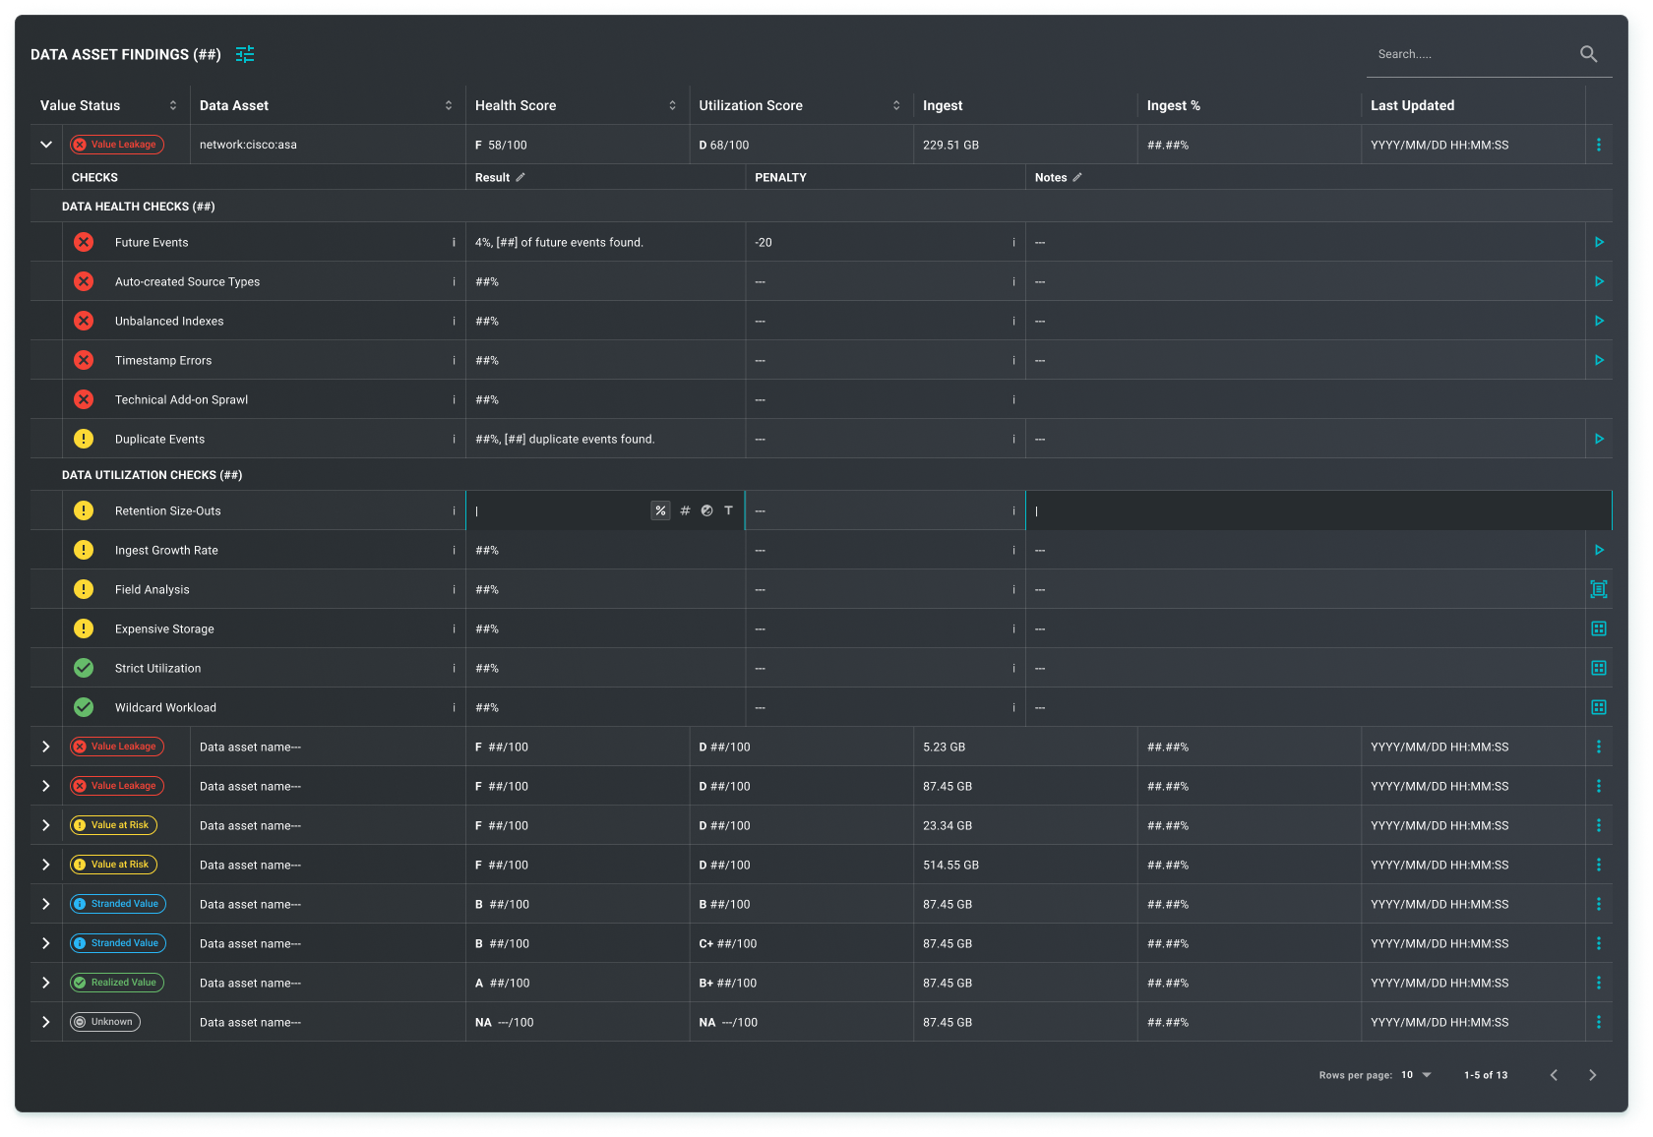
Task: Open the filter settings icon beside Data Asset Findings
Action: (245, 54)
